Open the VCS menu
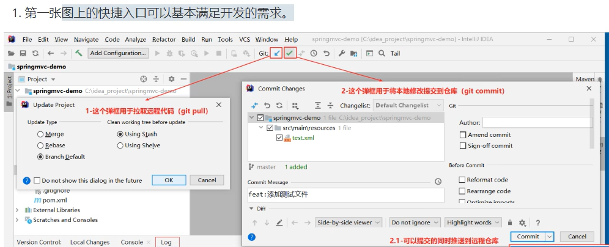609x247 pixels. click(x=245, y=39)
